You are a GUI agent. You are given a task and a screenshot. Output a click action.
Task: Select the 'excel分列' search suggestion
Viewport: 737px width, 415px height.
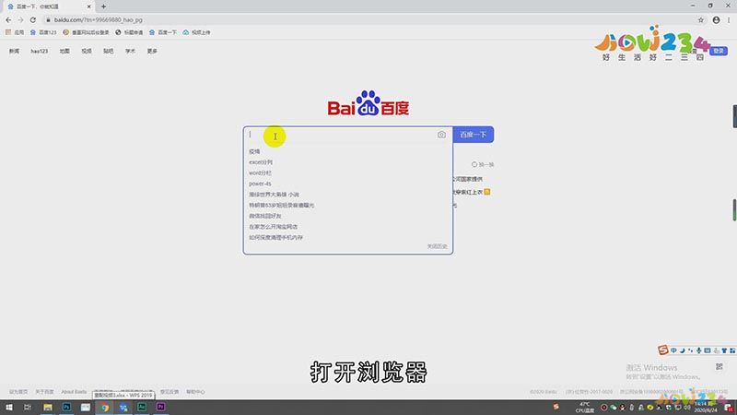coord(261,162)
